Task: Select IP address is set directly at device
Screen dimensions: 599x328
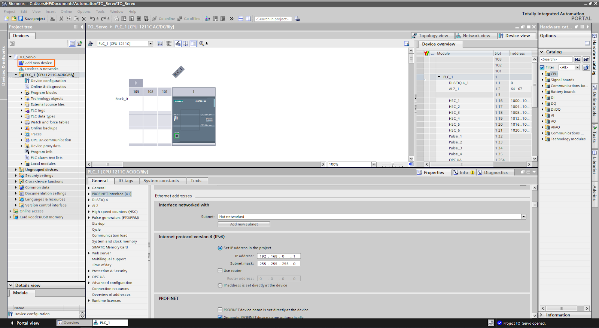Action: pos(220,285)
